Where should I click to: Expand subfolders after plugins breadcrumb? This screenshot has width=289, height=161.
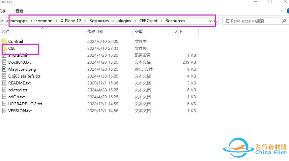[135, 21]
